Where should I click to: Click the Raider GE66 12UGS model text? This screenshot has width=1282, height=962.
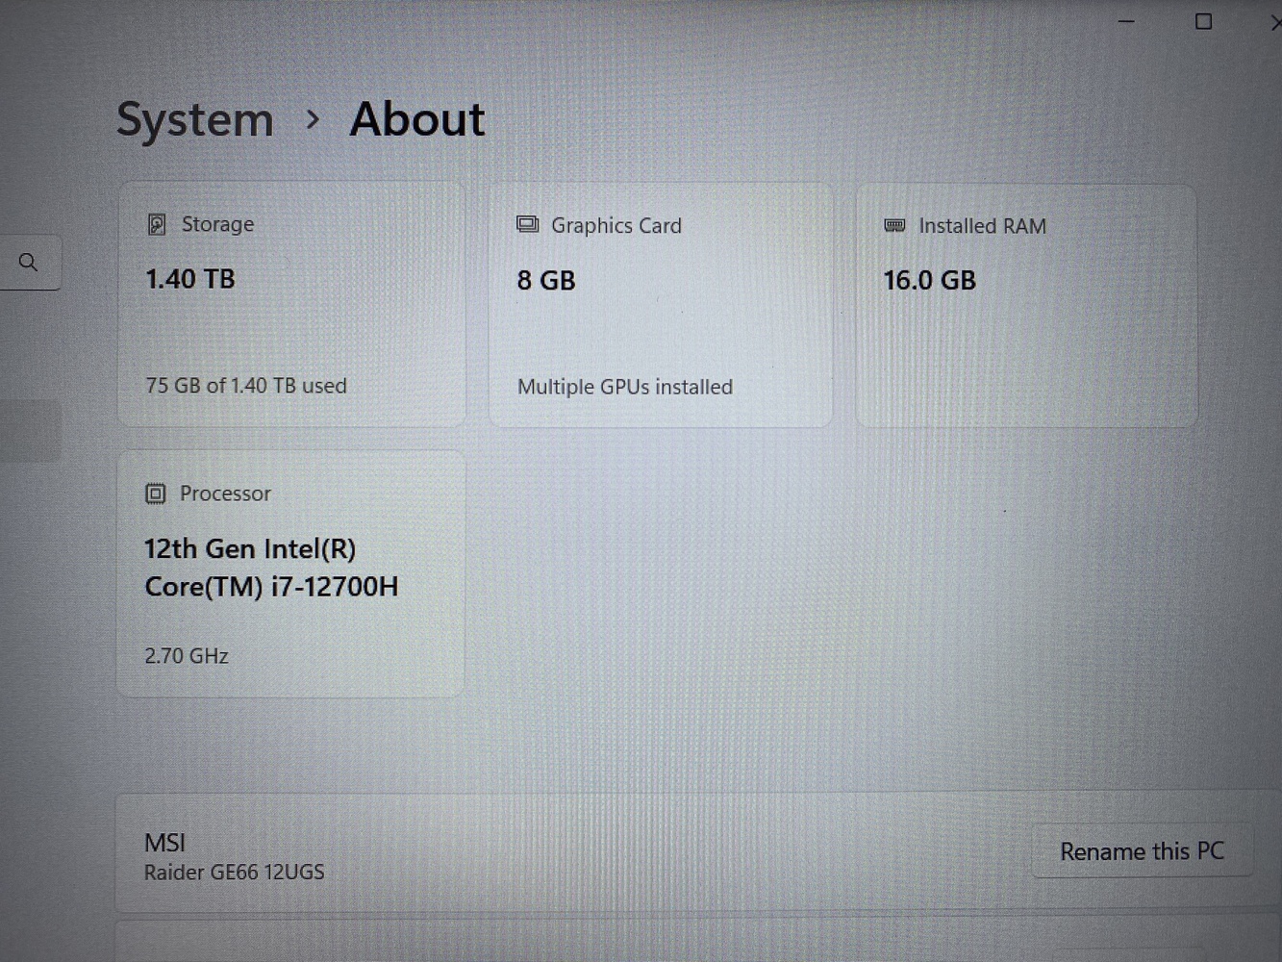pos(234,873)
